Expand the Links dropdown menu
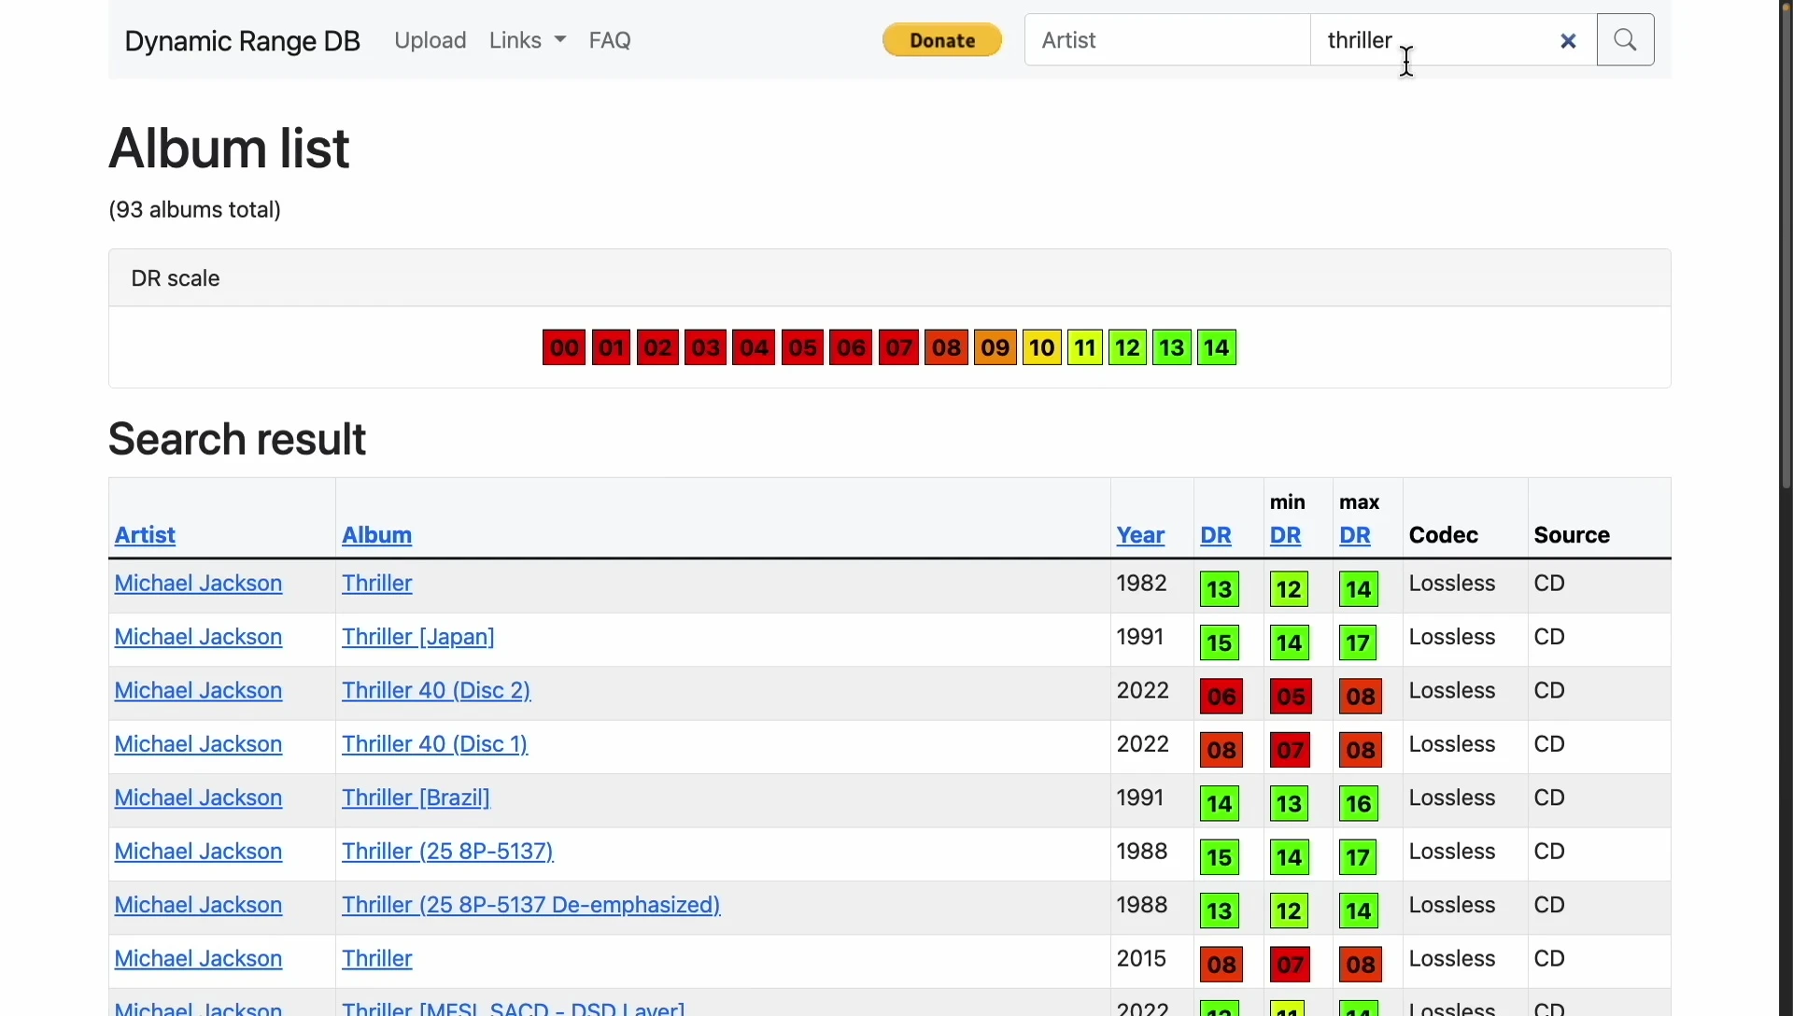 (528, 40)
